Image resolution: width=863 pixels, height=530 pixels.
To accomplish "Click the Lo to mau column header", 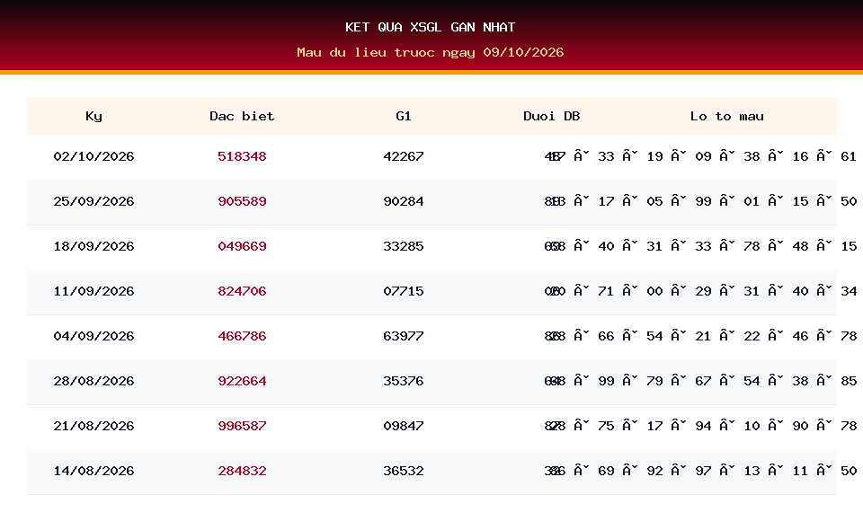I will click(727, 116).
